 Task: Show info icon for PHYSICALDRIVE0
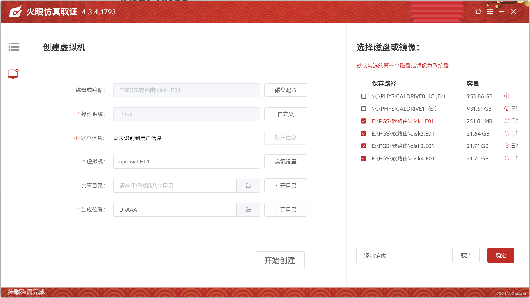(x=507, y=96)
